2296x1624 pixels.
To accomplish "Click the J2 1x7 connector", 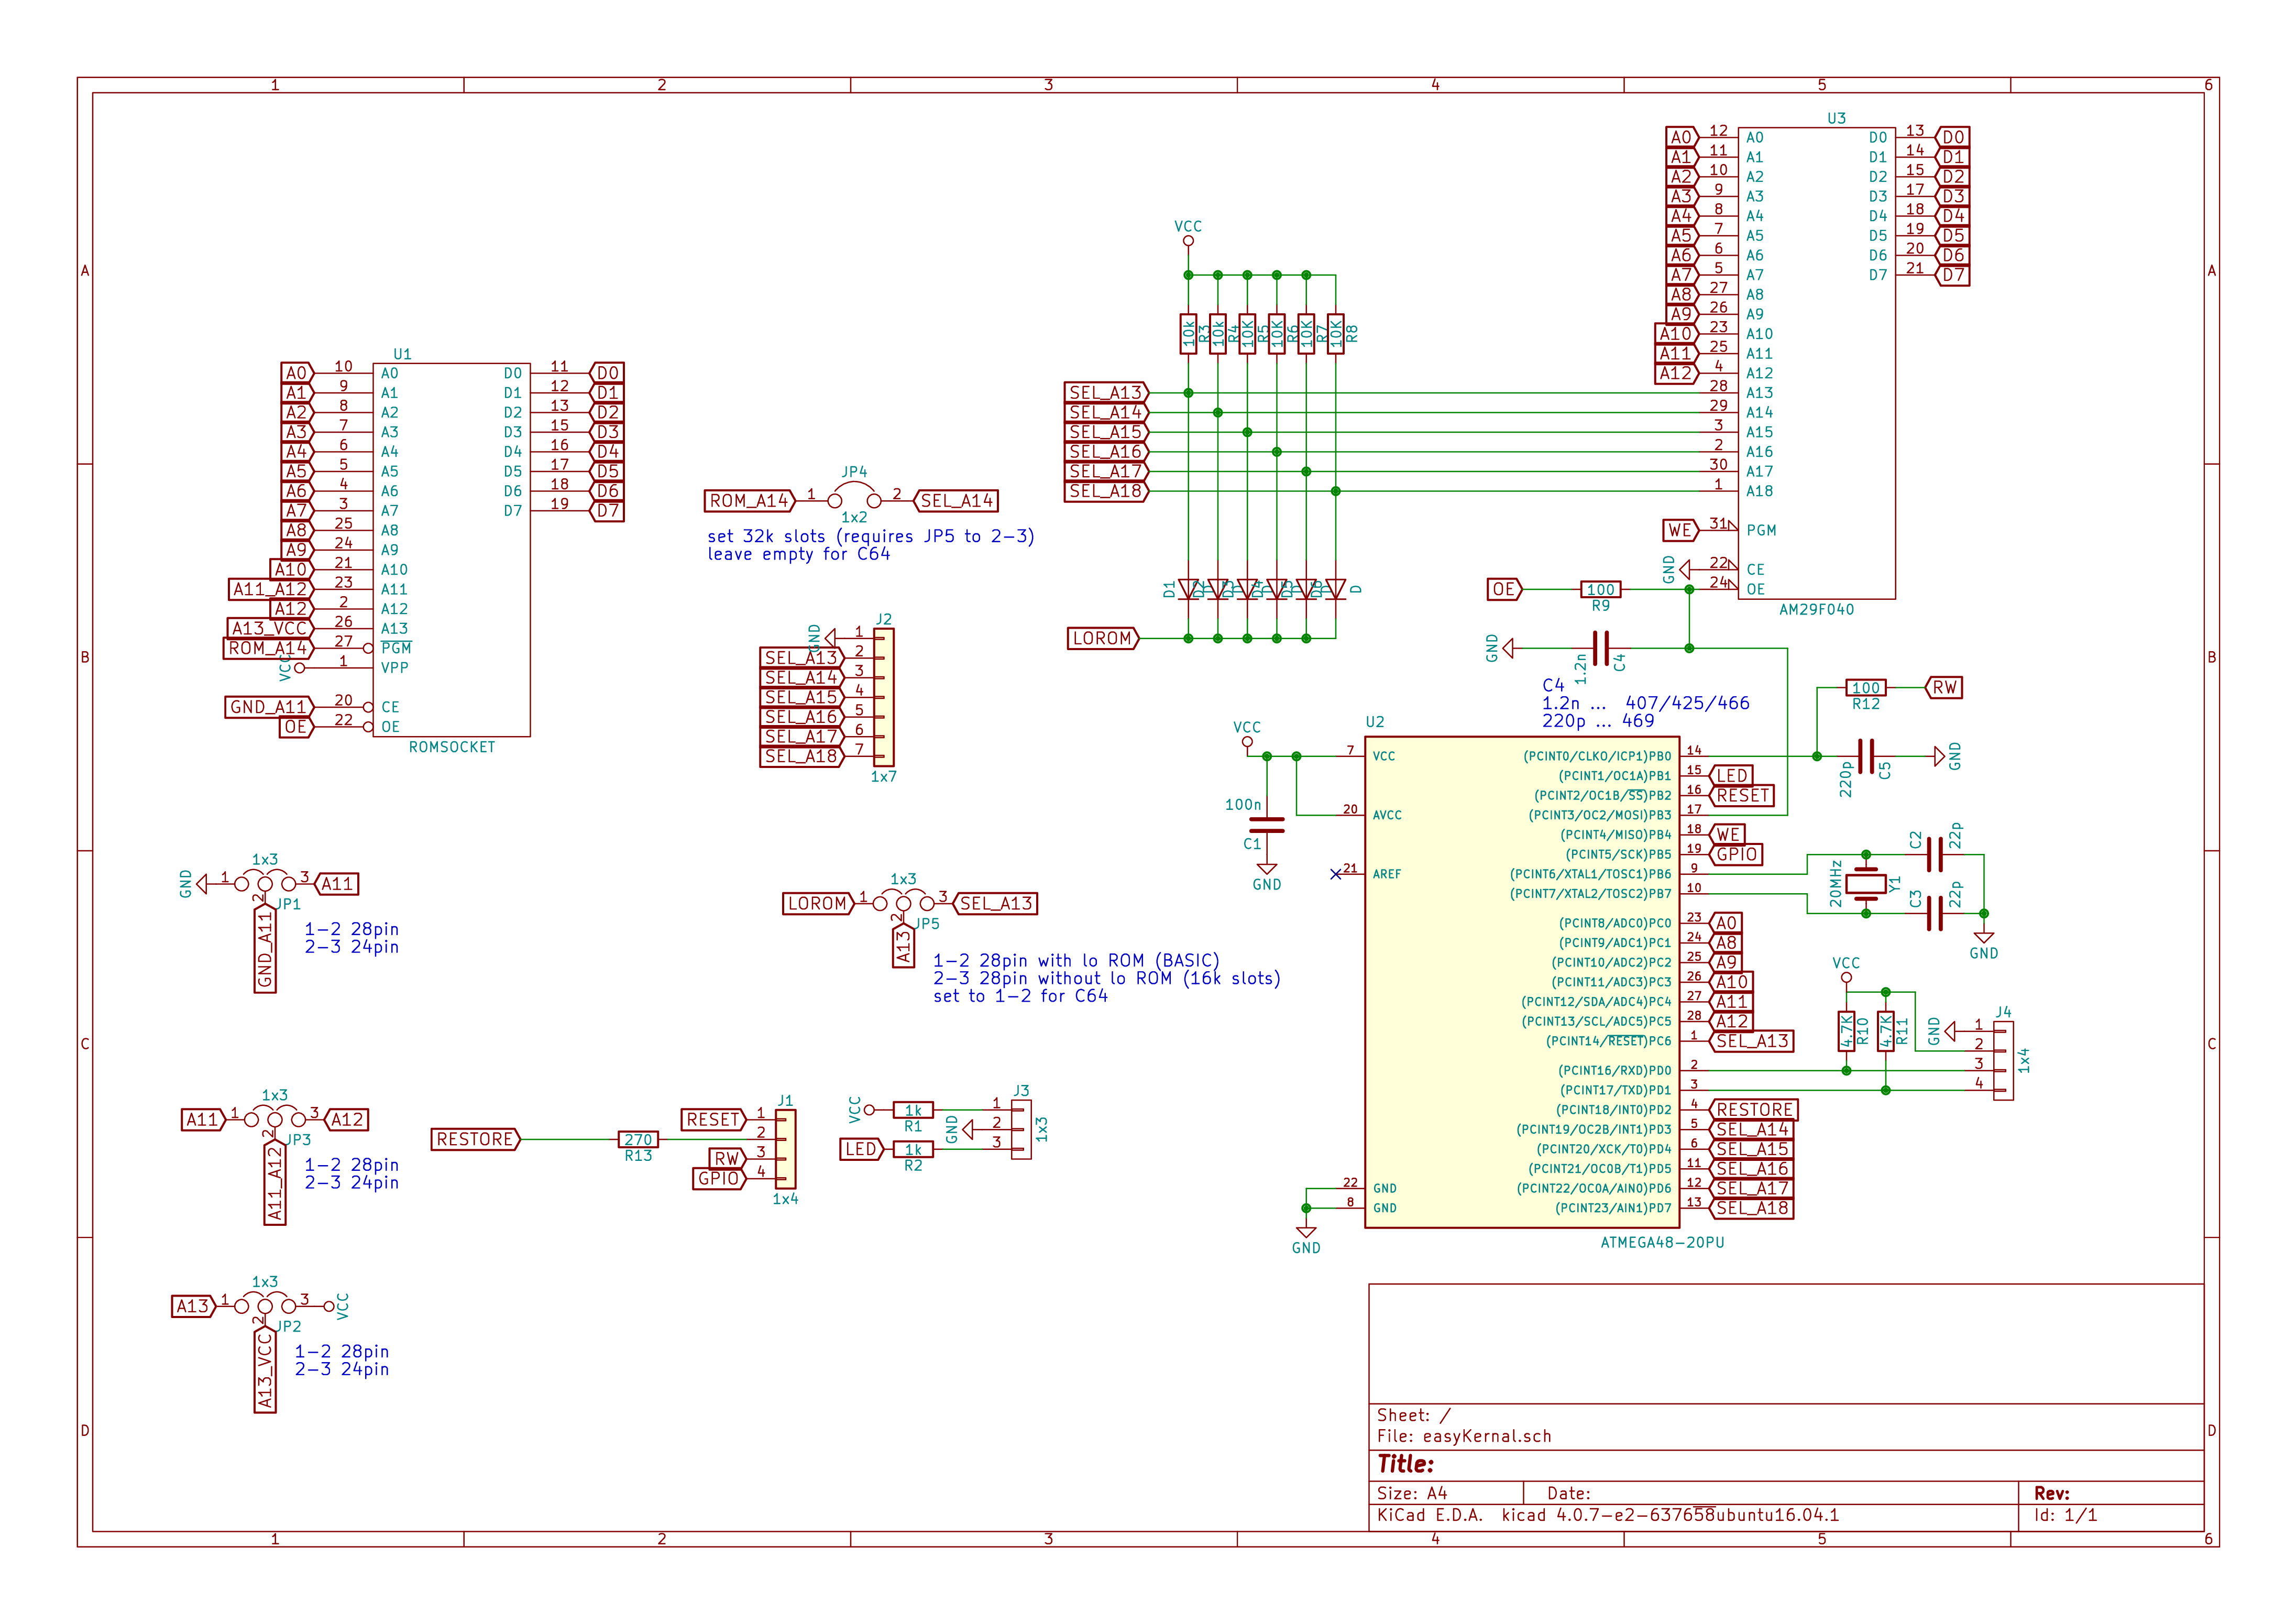I will pyautogui.click(x=883, y=697).
